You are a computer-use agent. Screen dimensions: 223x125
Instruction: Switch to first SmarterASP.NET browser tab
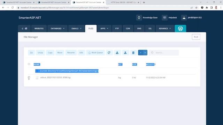click(x=18, y=2)
